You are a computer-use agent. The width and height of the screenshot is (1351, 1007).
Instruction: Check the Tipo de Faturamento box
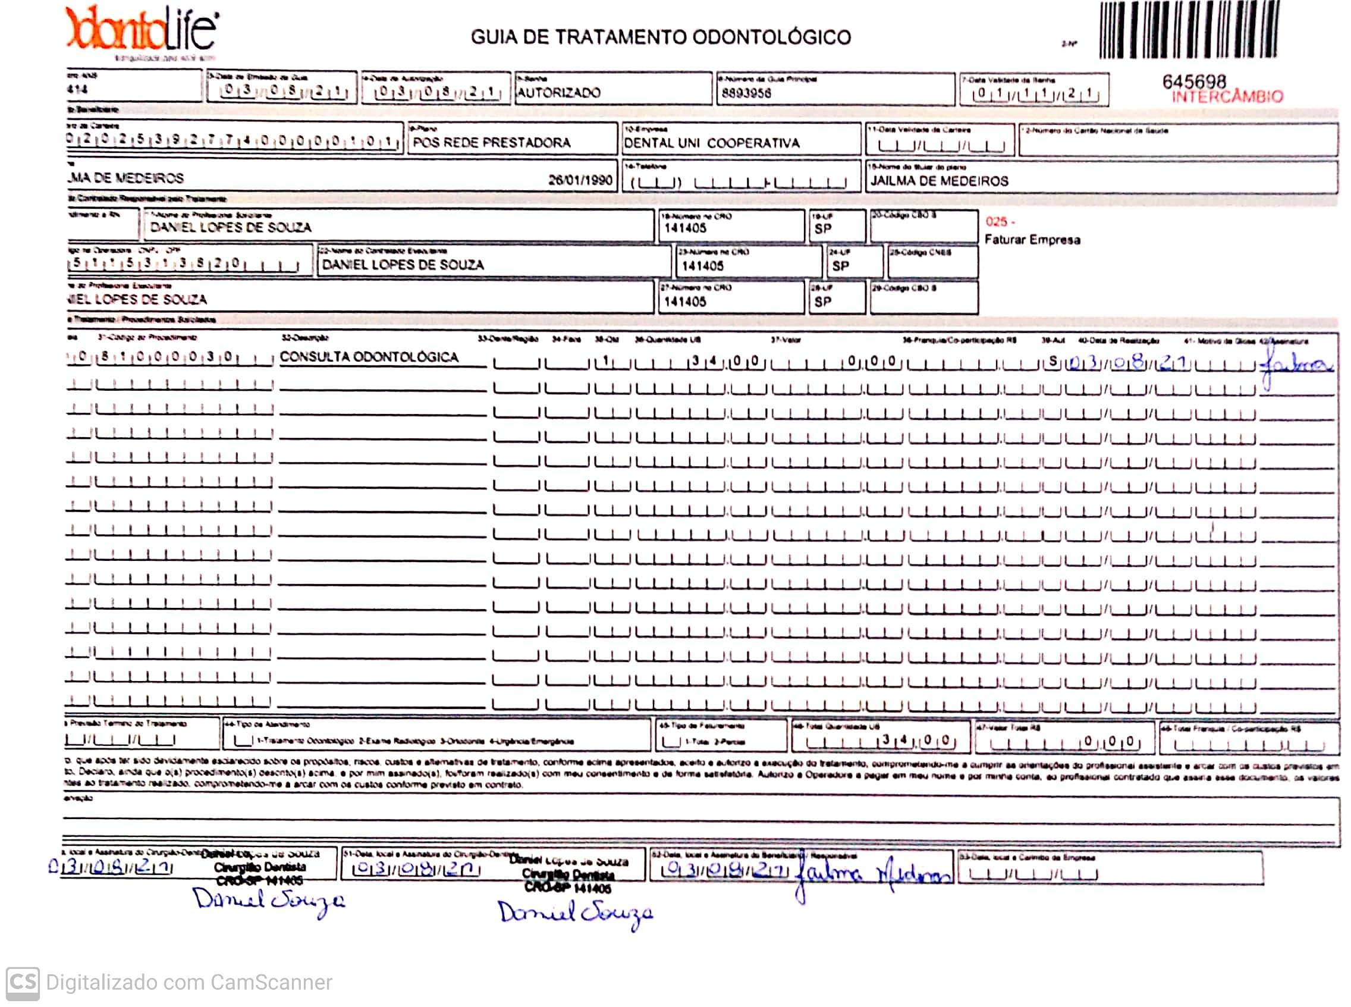click(671, 742)
